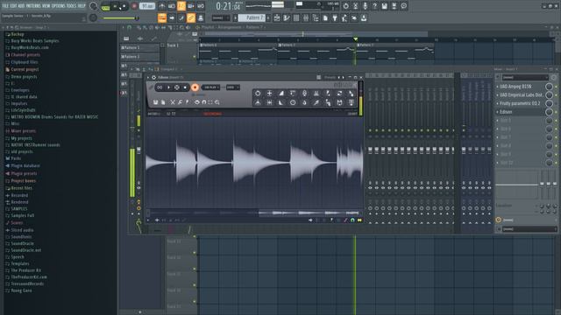The image size is (561, 315).
Task: Expand the Mixer presets folder
Action: point(24,131)
